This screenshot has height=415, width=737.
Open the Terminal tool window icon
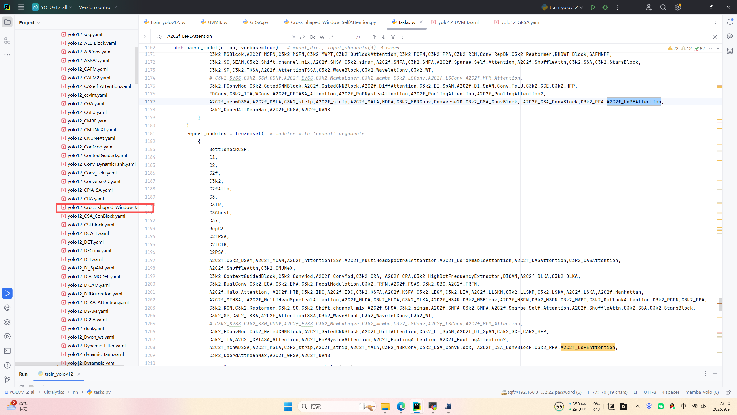pyautogui.click(x=7, y=351)
